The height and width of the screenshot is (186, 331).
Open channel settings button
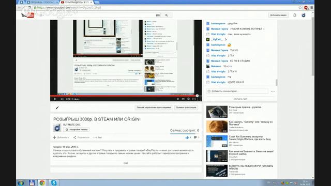pos(76,130)
